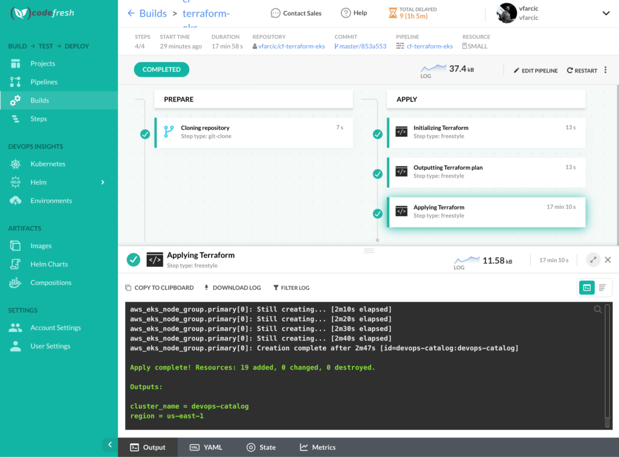Restart the build
The width and height of the screenshot is (619, 457).
[x=582, y=71]
